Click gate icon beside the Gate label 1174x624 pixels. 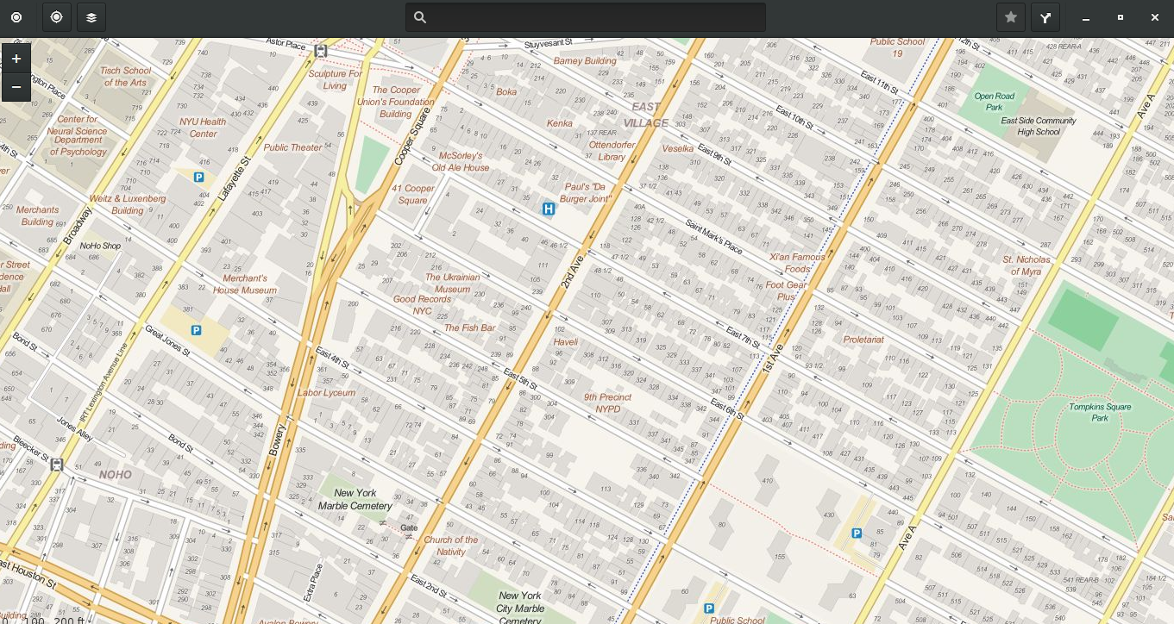click(x=409, y=536)
